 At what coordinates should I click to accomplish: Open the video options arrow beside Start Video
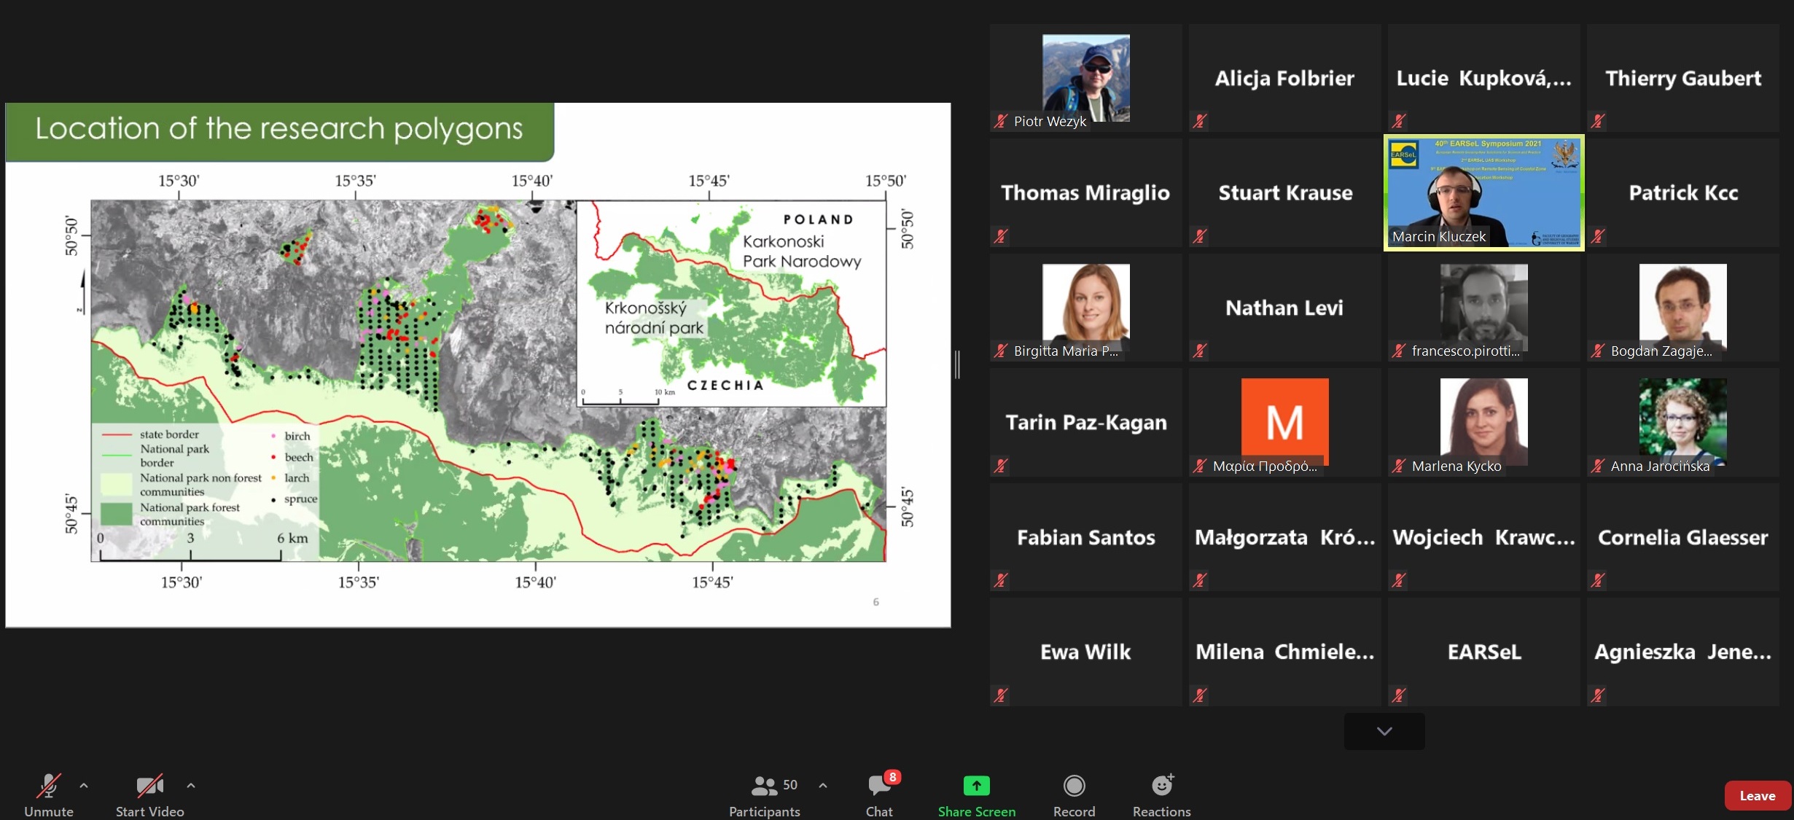tap(191, 786)
